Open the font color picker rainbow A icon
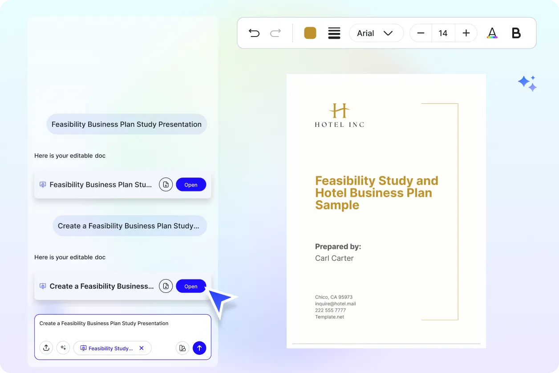The height and width of the screenshot is (373, 559). (x=492, y=33)
